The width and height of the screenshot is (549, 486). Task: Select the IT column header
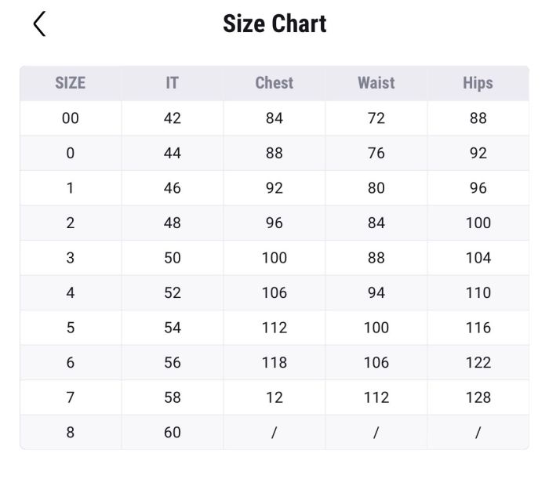[173, 83]
